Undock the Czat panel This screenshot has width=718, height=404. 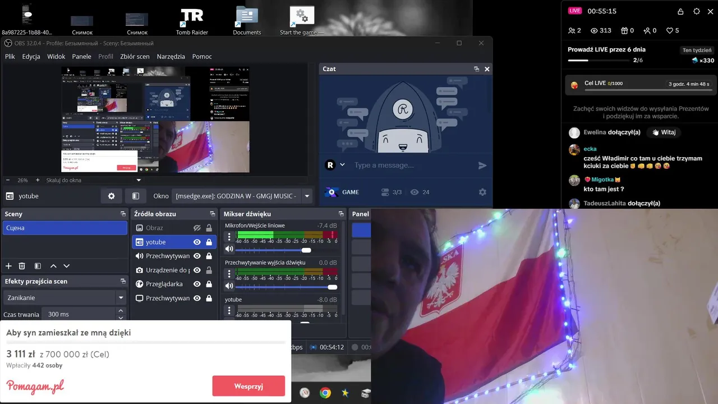pos(476,69)
